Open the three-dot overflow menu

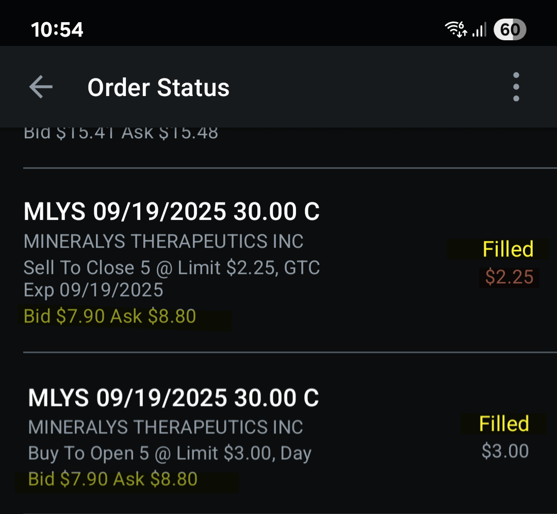pyautogui.click(x=516, y=87)
